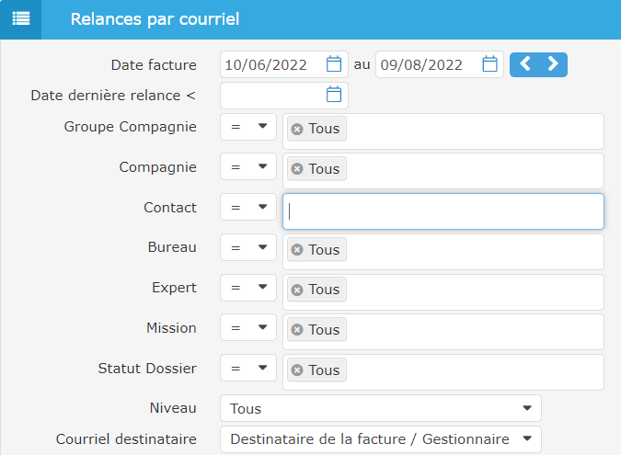The image size is (621, 455).
Task: Remove 'Tous' tag from Compagnie field
Action: pos(297,170)
